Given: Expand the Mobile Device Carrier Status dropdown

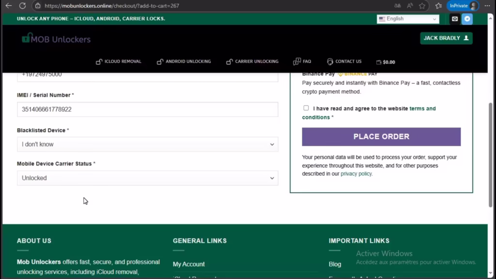Looking at the screenshot, I should coord(148,178).
